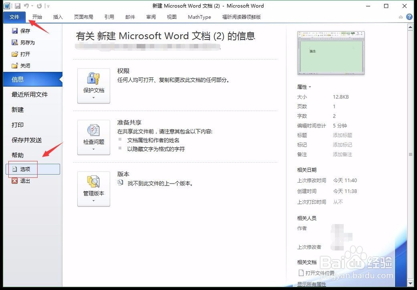Viewport: 417px width, 290px height.
Task: Click the 版本 heading
Action: point(123,174)
